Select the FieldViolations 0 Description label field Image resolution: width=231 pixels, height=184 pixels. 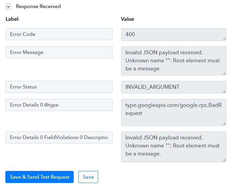pos(59,137)
